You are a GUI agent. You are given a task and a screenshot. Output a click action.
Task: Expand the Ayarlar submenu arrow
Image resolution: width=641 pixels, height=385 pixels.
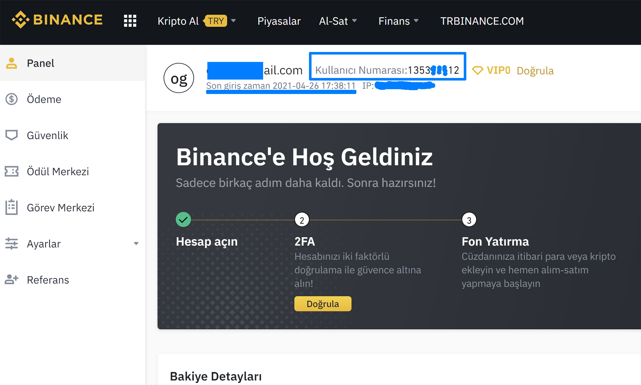click(136, 244)
